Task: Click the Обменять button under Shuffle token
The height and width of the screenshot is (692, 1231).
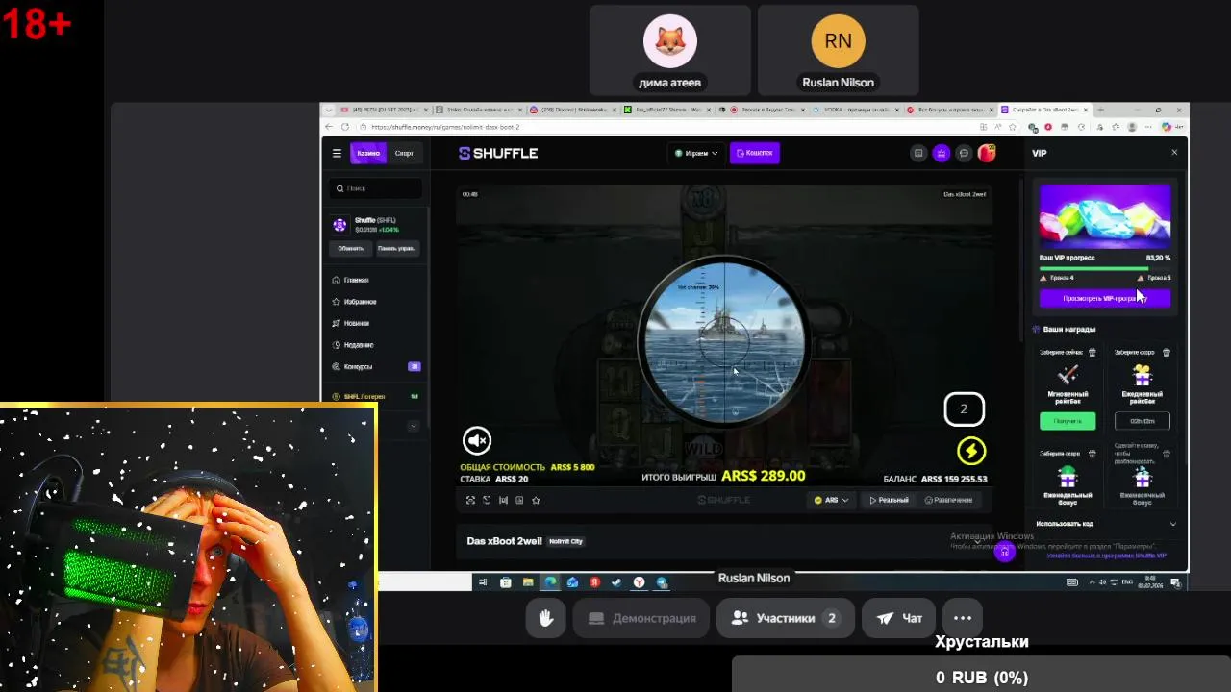Action: (x=350, y=248)
